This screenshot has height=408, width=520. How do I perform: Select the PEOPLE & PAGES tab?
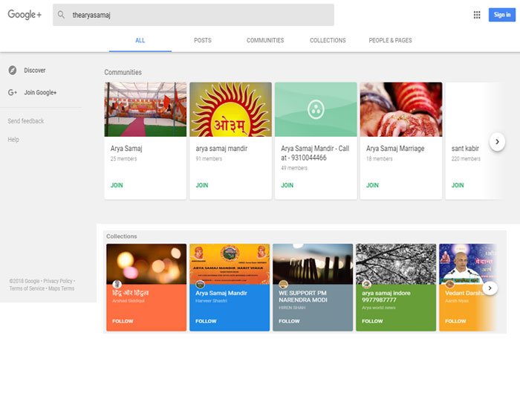pyautogui.click(x=390, y=40)
